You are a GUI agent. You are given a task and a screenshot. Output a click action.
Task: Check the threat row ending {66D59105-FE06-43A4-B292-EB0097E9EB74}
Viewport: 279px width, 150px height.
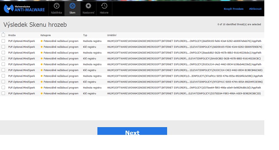click(3, 47)
